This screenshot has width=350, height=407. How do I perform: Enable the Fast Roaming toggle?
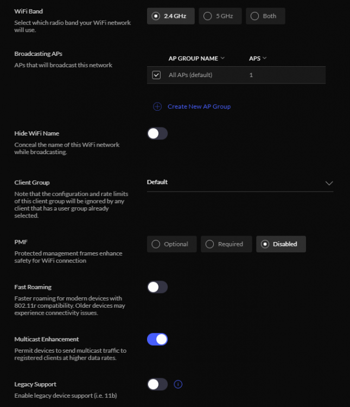(157, 287)
